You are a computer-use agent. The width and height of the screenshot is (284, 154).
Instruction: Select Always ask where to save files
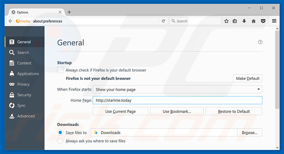coord(60,141)
